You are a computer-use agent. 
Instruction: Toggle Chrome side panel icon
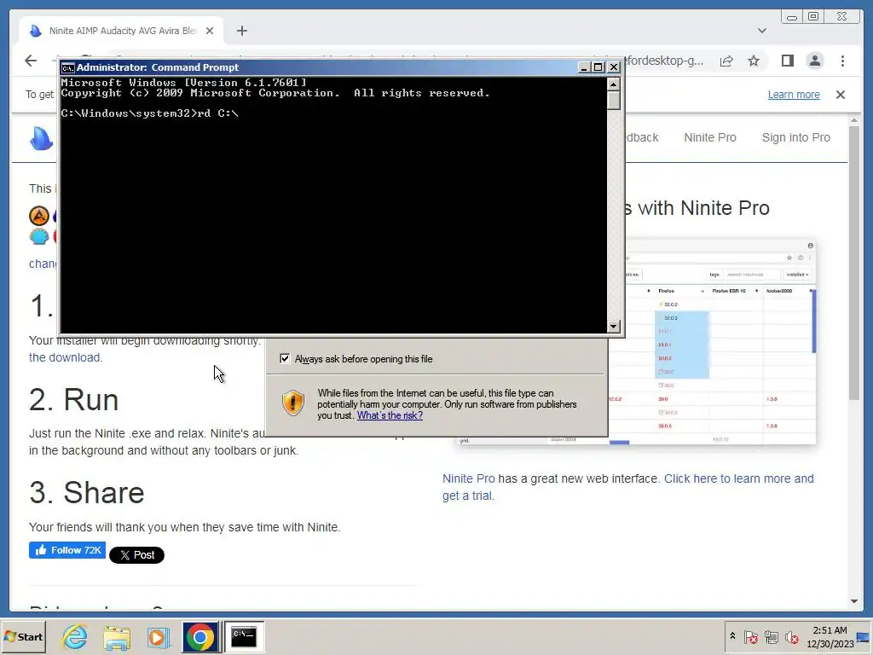(x=787, y=61)
